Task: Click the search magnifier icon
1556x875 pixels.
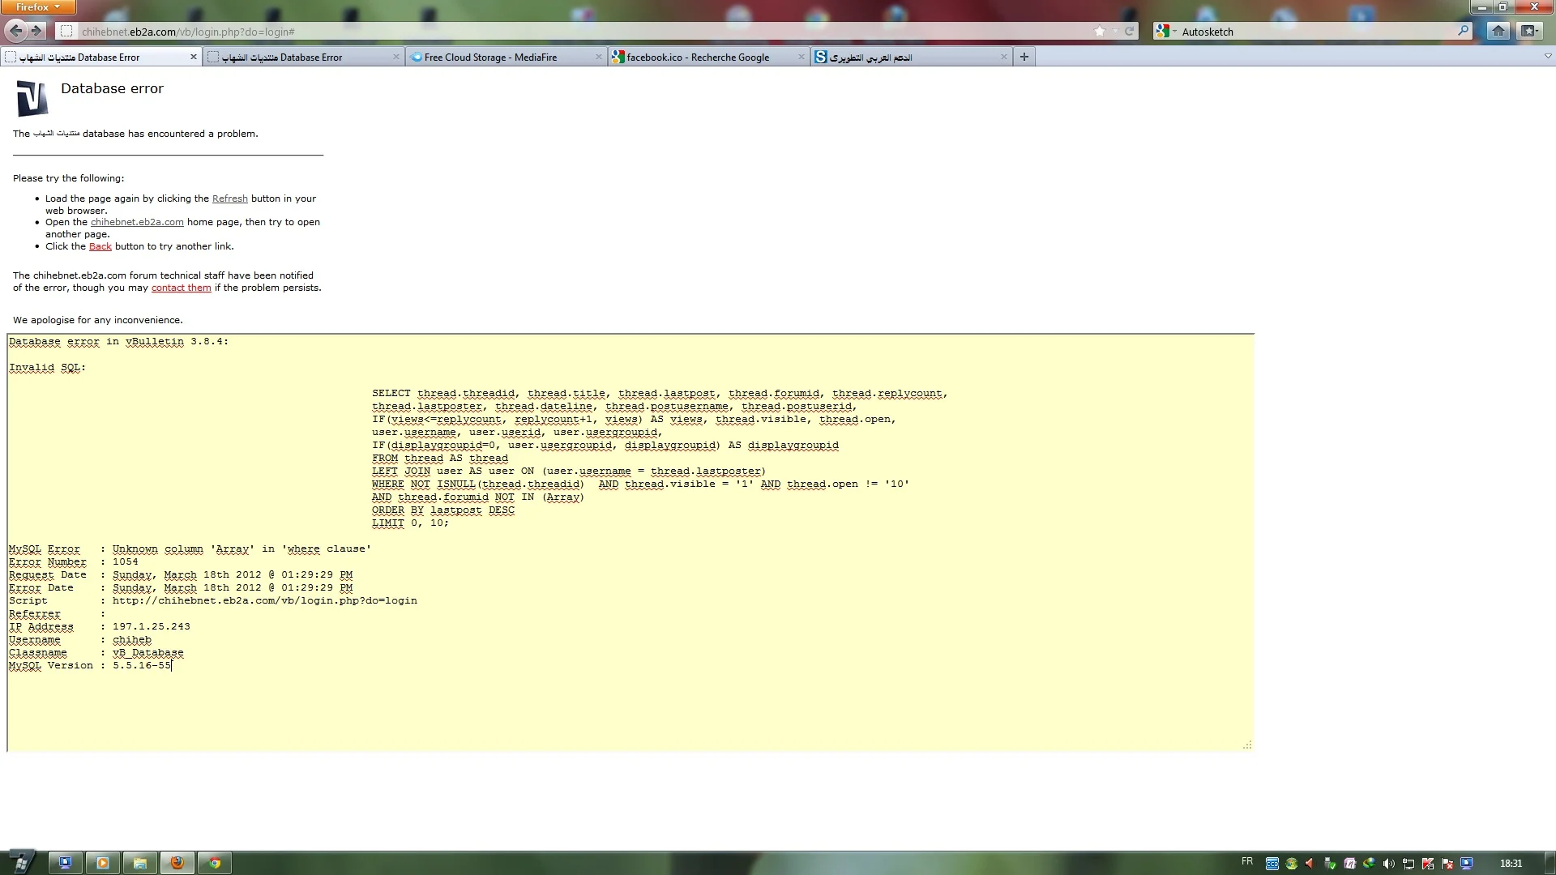Action: pos(1463,31)
